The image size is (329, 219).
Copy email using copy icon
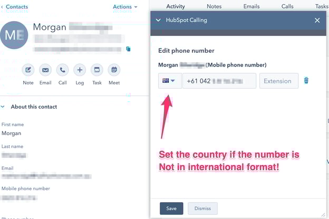[128, 49]
